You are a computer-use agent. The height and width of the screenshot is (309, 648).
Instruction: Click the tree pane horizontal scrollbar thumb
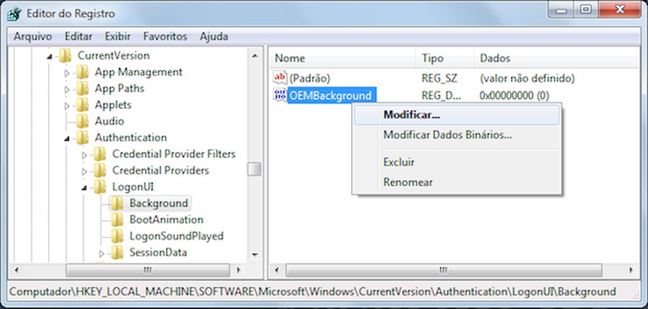(x=148, y=271)
